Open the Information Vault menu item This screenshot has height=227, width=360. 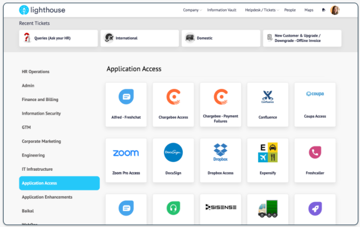[221, 10]
